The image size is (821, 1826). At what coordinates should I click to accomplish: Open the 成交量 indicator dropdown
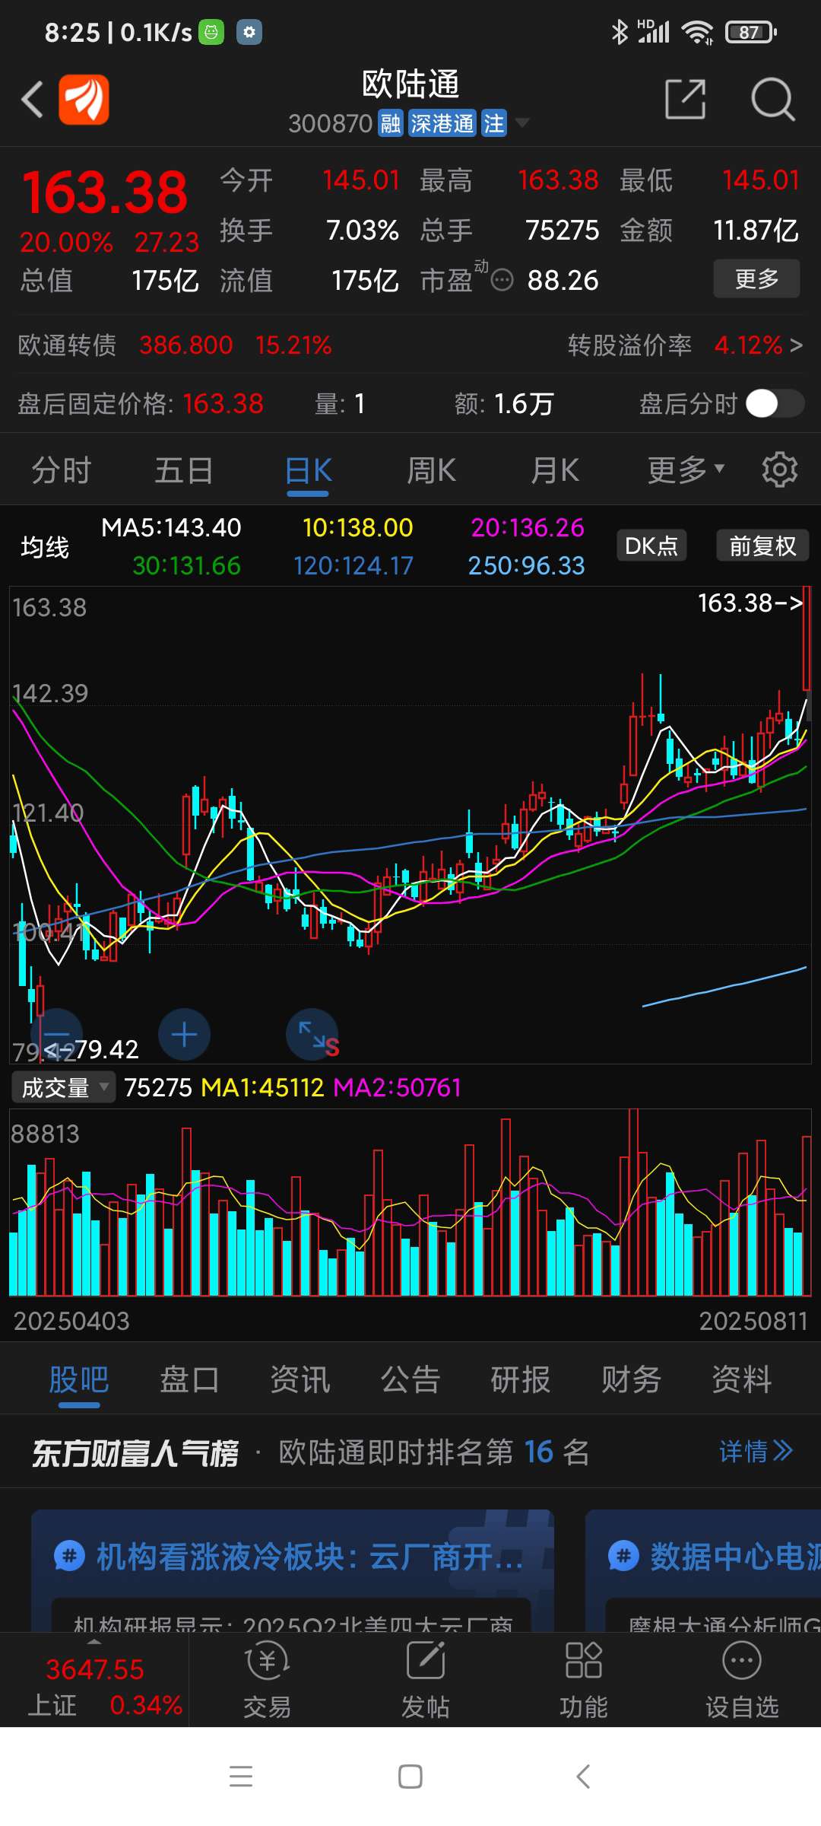(63, 1087)
